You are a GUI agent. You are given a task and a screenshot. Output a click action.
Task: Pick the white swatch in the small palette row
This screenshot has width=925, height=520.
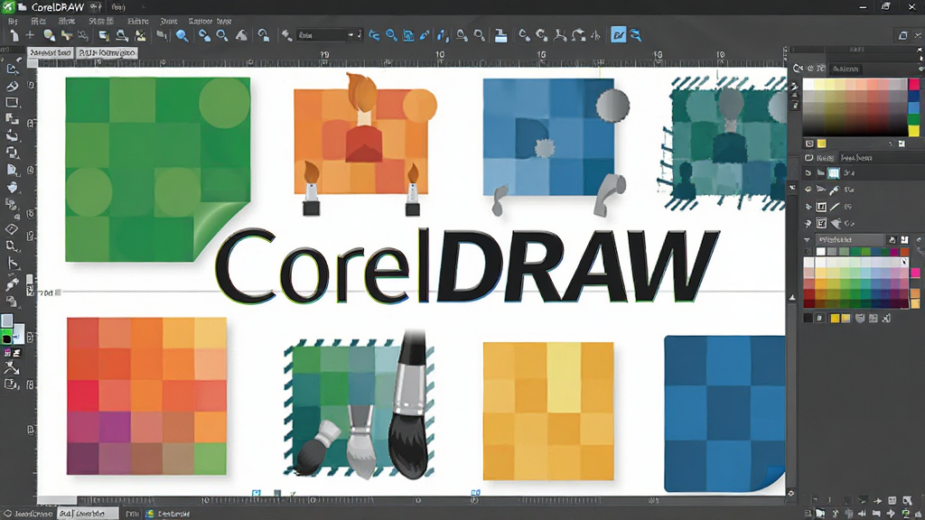pos(820,251)
